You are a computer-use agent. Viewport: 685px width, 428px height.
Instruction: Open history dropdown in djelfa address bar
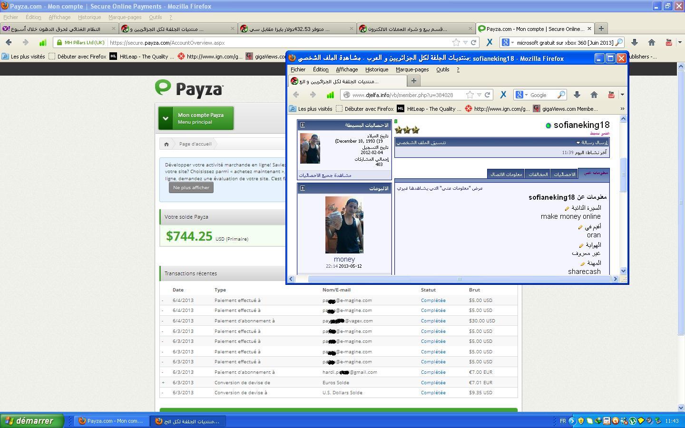479,95
